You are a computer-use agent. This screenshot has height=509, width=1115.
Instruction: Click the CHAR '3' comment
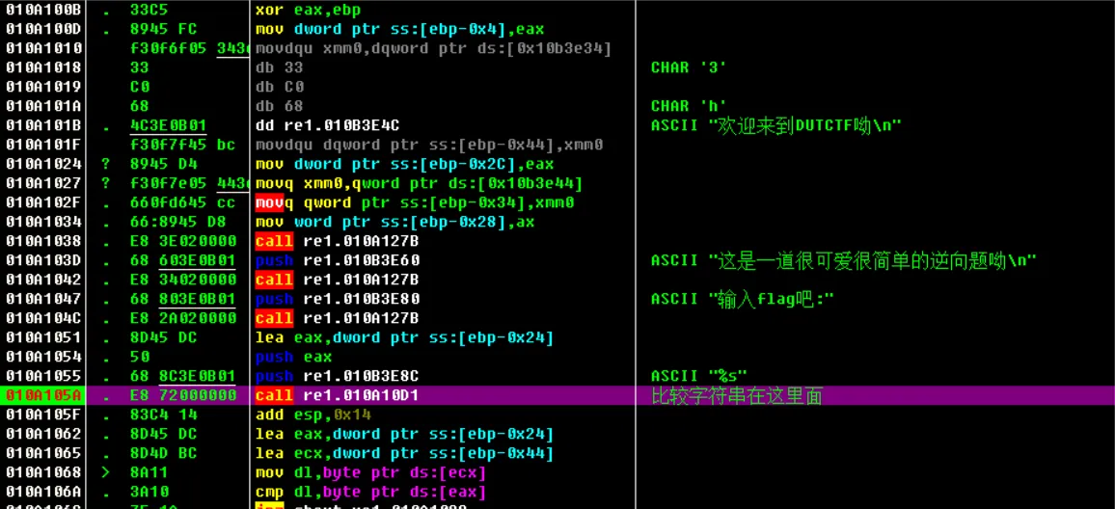689,67
